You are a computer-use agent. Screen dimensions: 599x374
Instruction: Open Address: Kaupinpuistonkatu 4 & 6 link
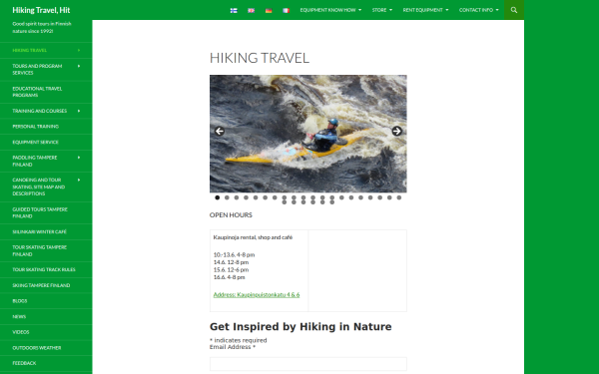tap(257, 294)
